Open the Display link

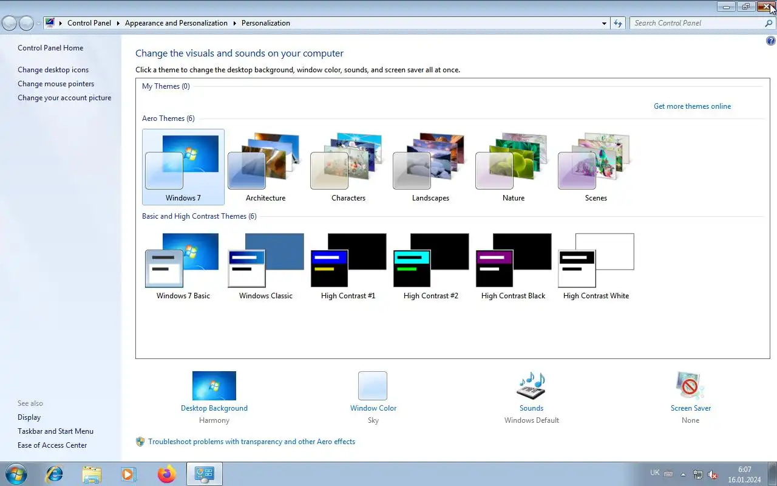point(29,417)
